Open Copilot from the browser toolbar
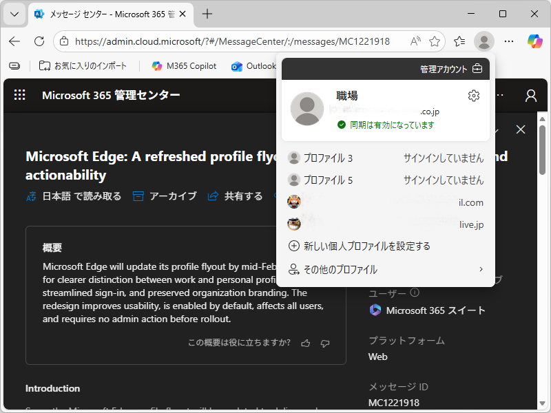551x413 pixels. point(534,41)
